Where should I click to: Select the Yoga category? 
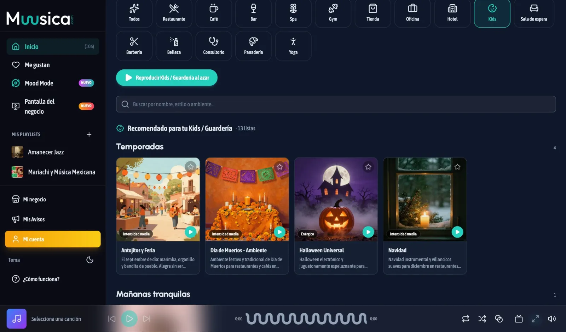[293, 46]
